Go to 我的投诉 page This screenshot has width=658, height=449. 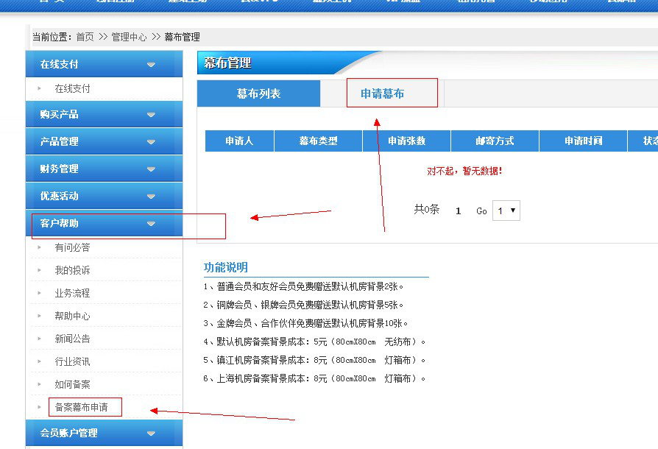[x=72, y=270]
